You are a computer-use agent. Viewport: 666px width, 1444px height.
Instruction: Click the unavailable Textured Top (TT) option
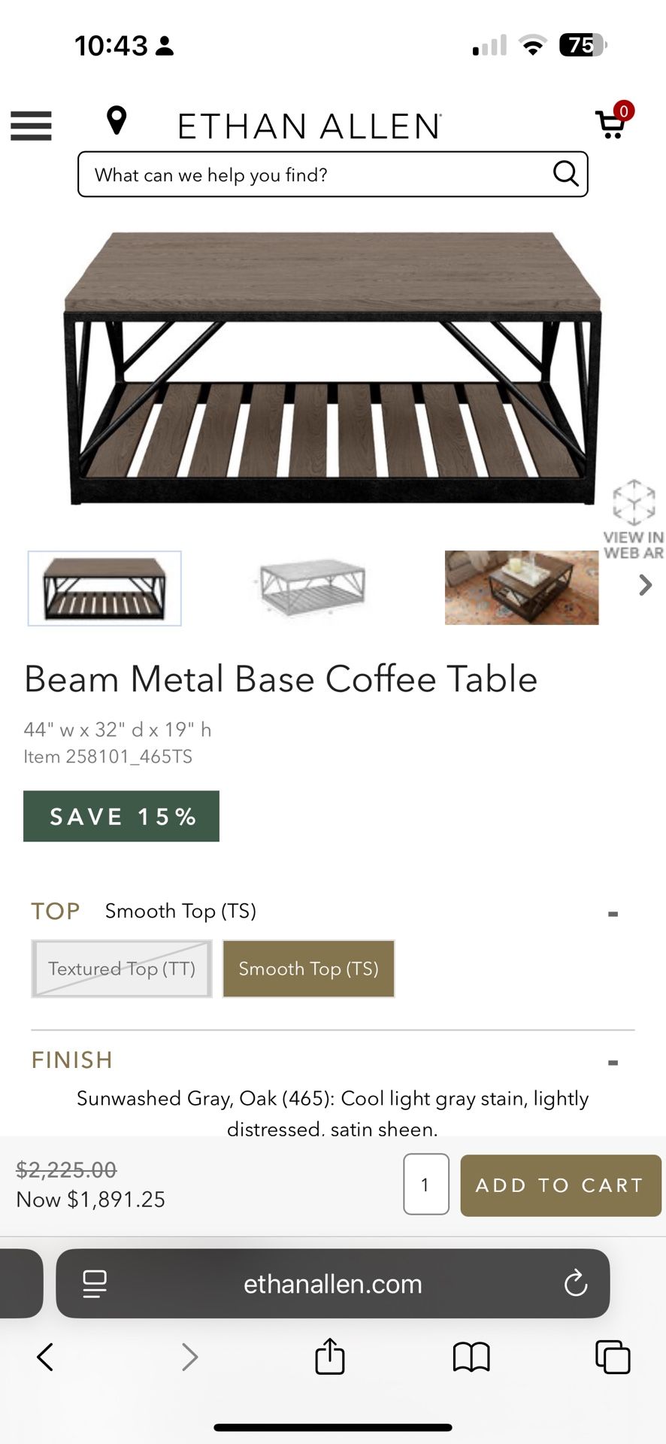coord(121,969)
